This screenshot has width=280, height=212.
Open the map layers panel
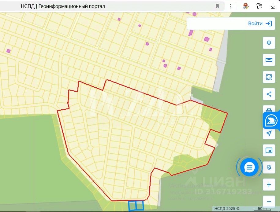pos(269,43)
